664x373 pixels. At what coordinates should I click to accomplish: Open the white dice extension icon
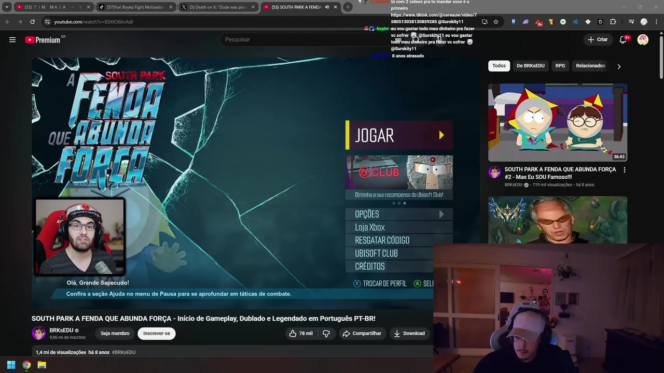[588, 22]
